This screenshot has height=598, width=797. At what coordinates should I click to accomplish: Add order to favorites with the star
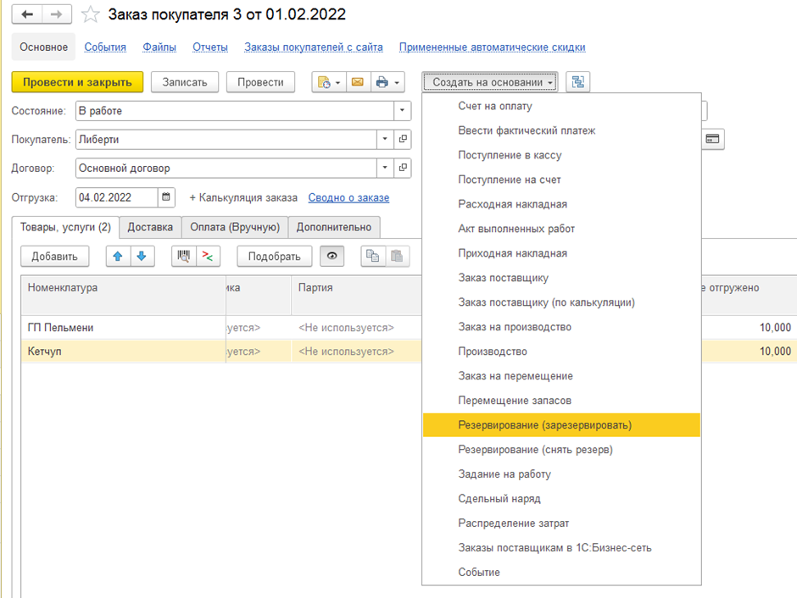click(91, 14)
